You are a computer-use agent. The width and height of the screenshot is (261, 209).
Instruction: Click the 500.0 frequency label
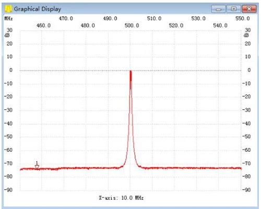point(132,26)
